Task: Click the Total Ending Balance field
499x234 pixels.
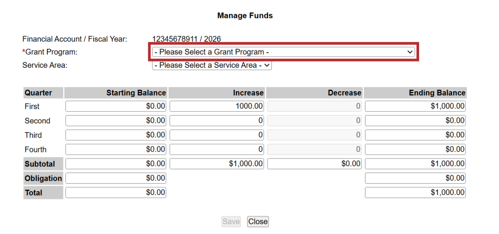Action: tap(415, 193)
